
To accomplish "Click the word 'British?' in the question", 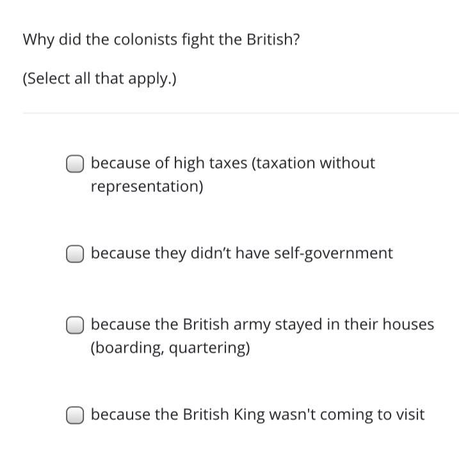I will tap(273, 39).
